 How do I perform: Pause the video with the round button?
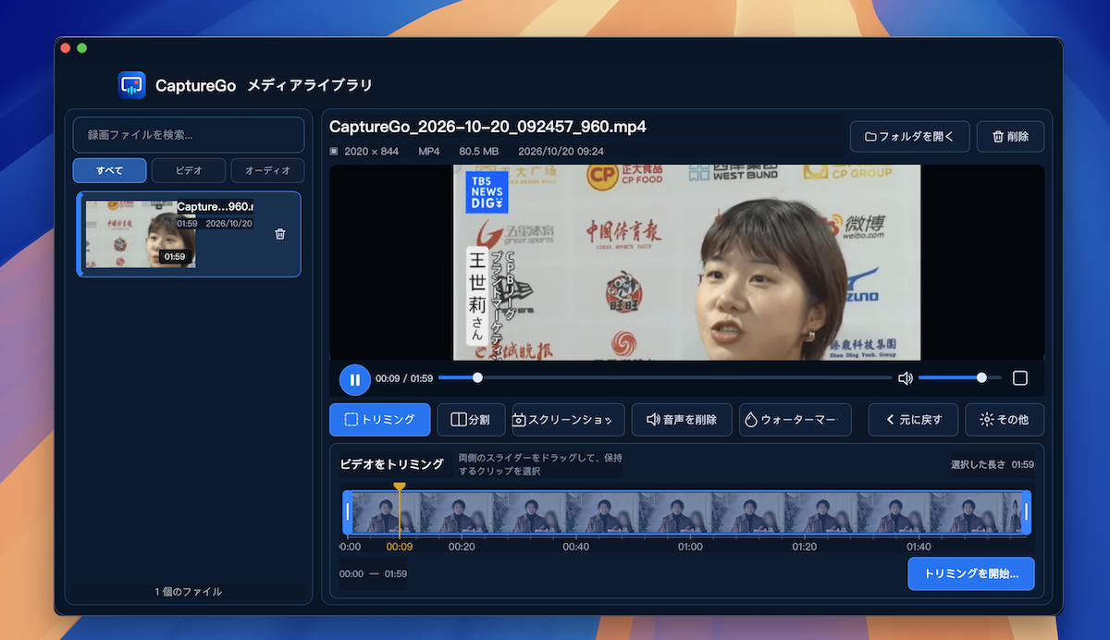pos(354,379)
